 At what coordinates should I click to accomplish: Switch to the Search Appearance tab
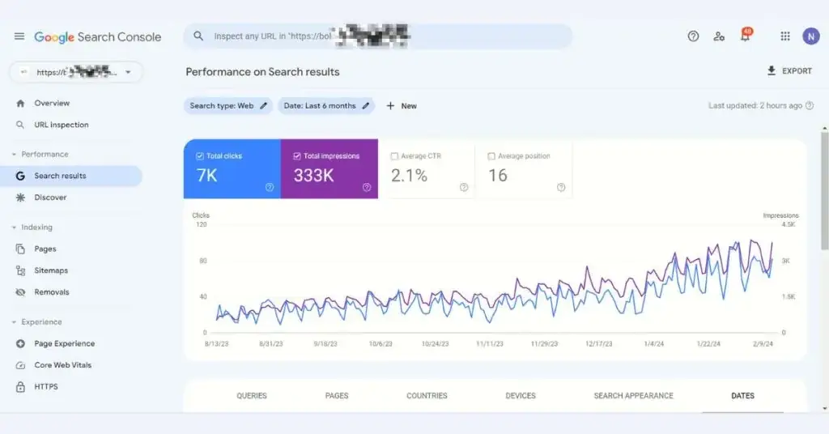[634, 395]
